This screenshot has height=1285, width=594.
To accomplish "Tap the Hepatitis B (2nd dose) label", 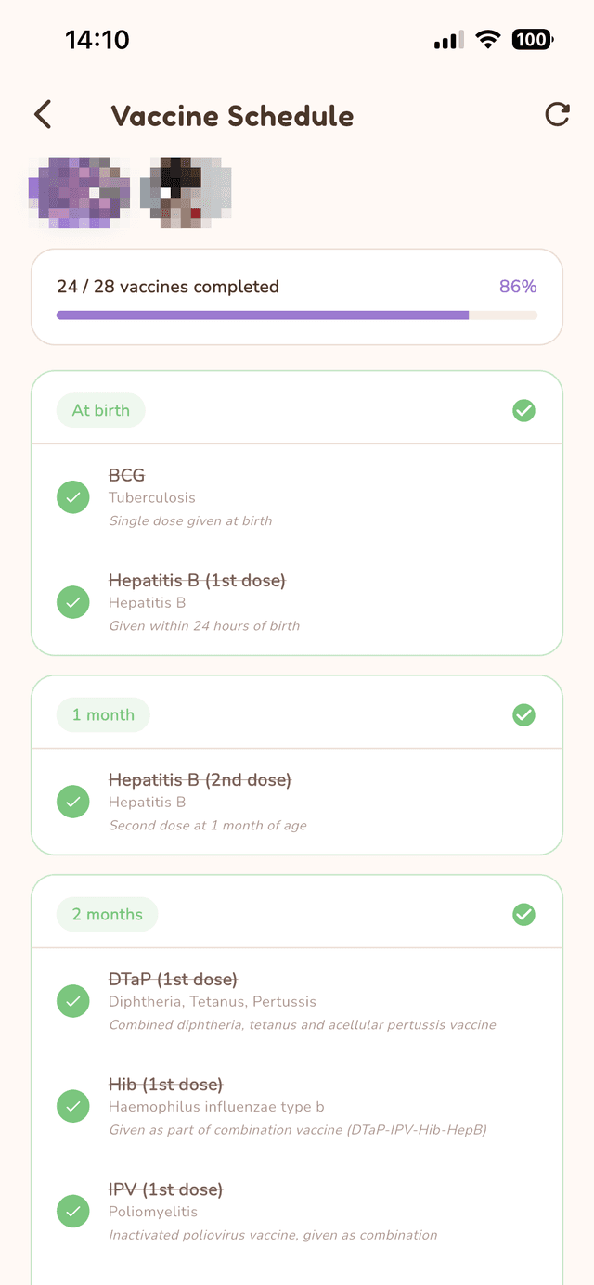I will click(200, 779).
